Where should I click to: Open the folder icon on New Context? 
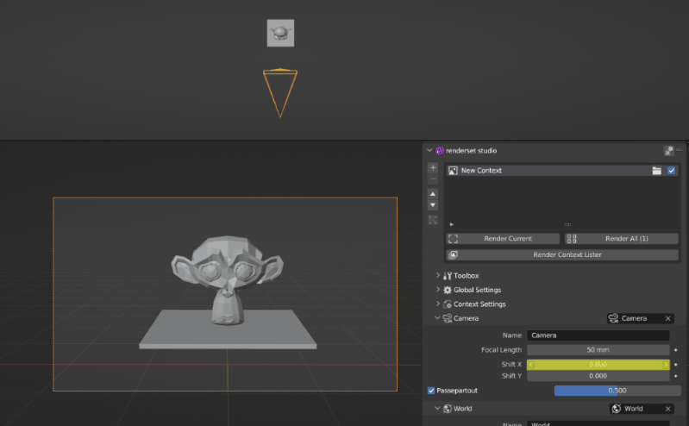click(657, 171)
